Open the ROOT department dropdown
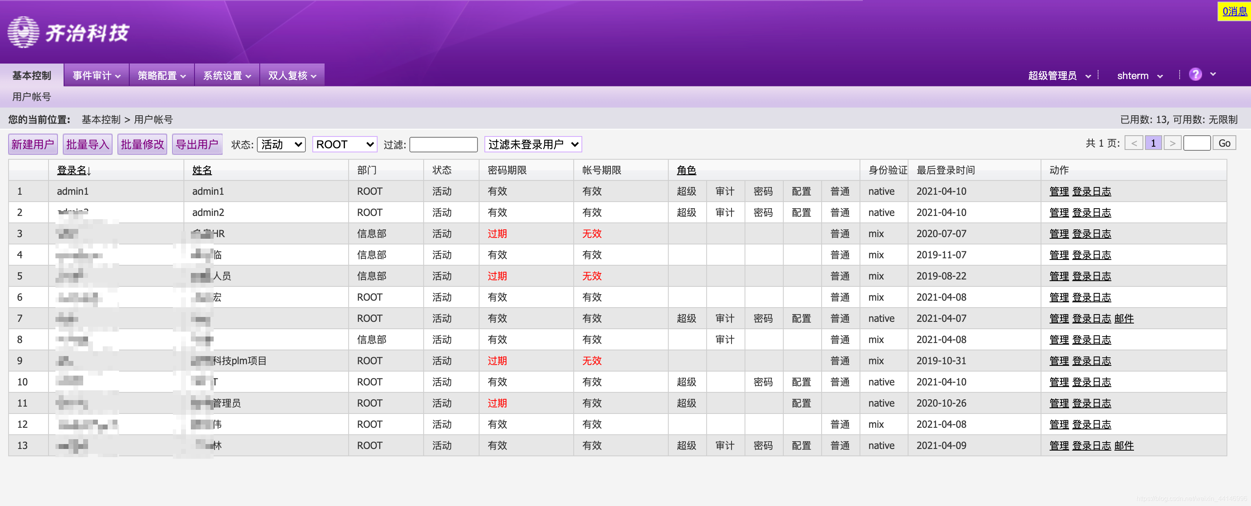Image resolution: width=1251 pixels, height=506 pixels. pos(345,144)
